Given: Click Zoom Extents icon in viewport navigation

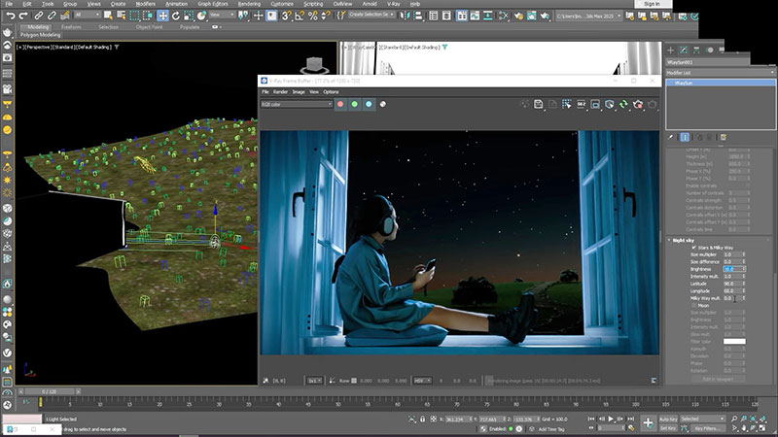Looking at the screenshot, I should point(753,420).
